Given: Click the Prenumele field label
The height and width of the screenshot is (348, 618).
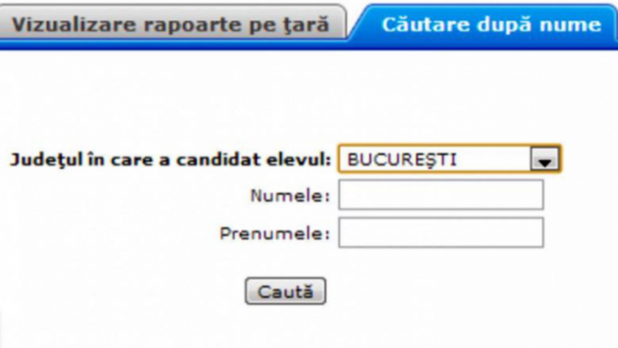Looking at the screenshot, I should [274, 233].
